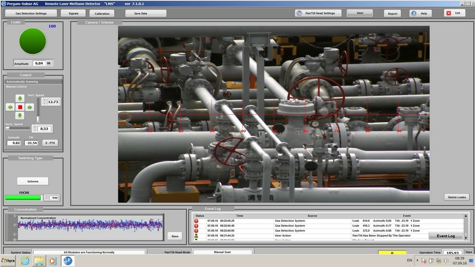The height and width of the screenshot is (267, 475).
Task: Click the Scheme switching button
Action: click(33, 181)
